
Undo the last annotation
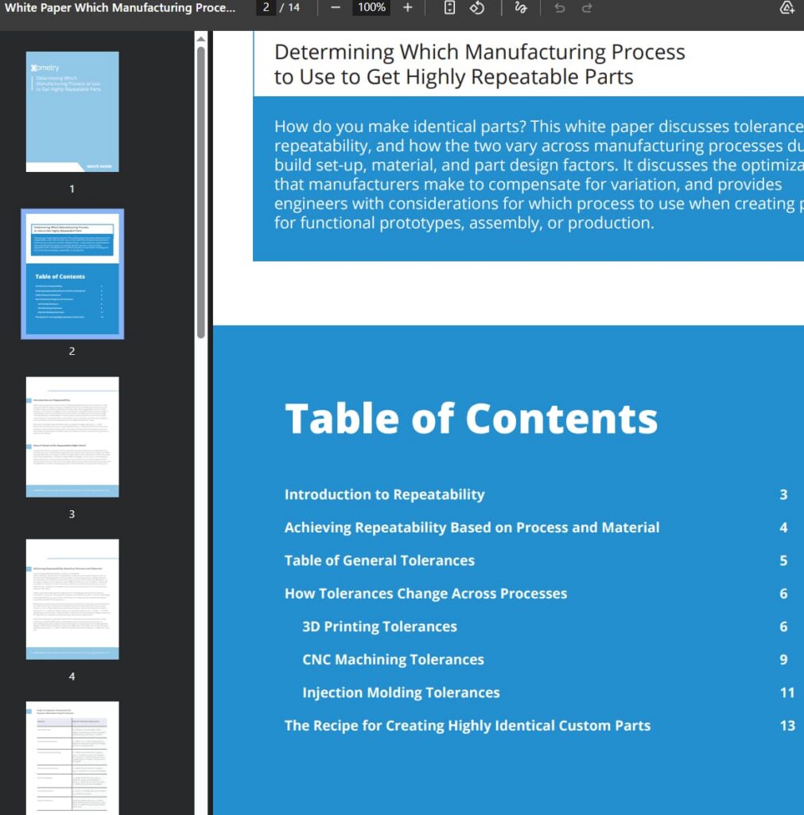coord(559,8)
